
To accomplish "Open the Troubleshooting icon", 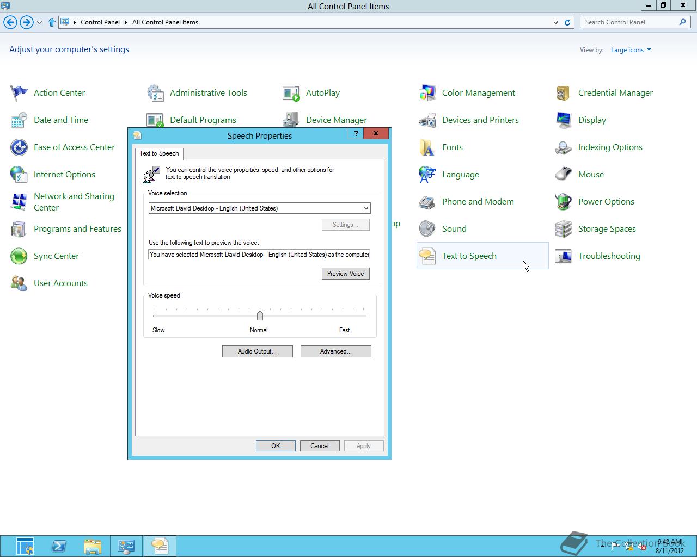I will tap(564, 256).
